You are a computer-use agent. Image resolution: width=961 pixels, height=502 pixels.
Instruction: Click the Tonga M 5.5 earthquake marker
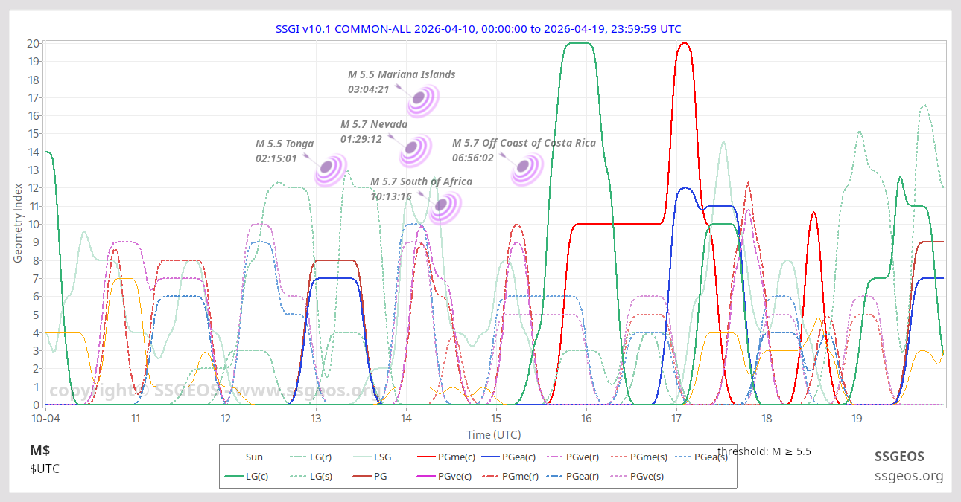point(329,170)
